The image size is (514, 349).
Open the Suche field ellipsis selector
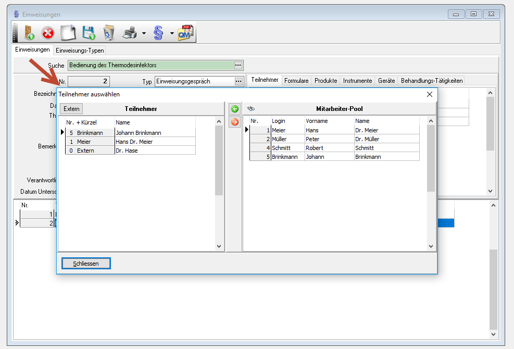239,66
